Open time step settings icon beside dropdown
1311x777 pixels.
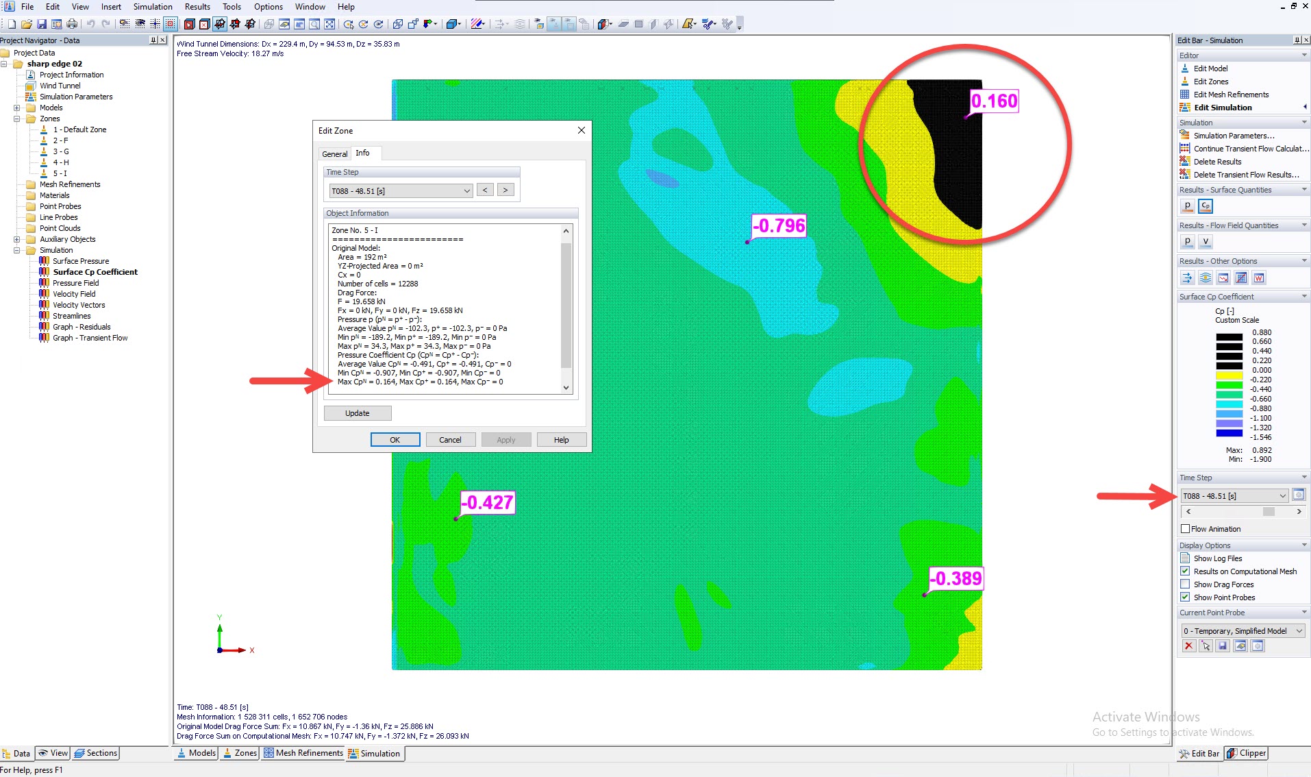point(1299,495)
